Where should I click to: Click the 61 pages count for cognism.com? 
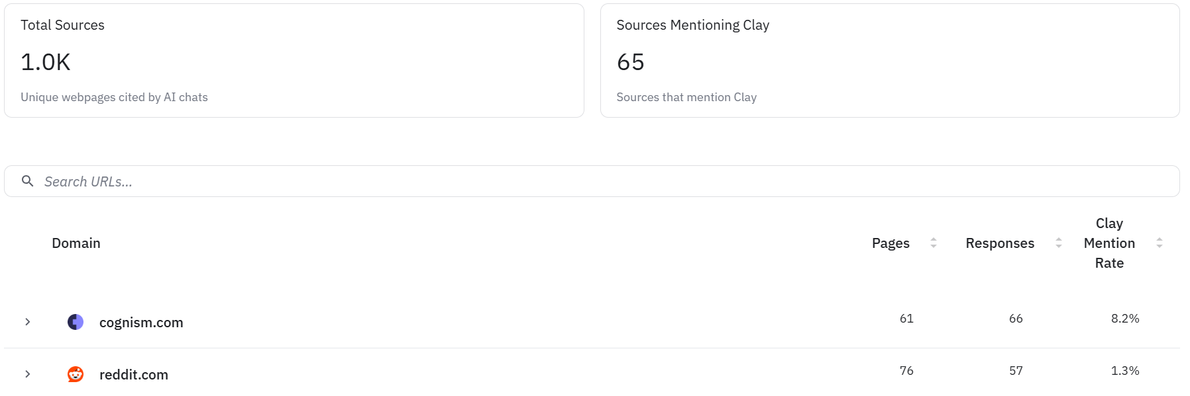[x=906, y=319]
